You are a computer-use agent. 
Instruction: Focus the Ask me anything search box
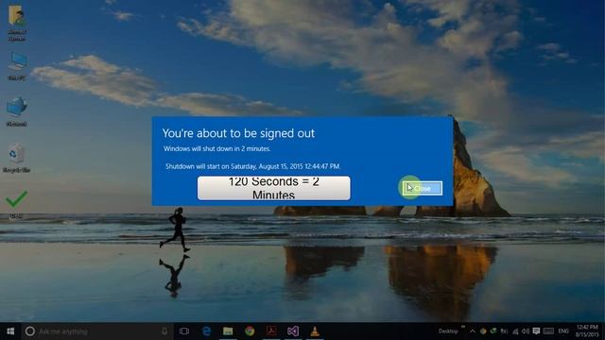96,331
